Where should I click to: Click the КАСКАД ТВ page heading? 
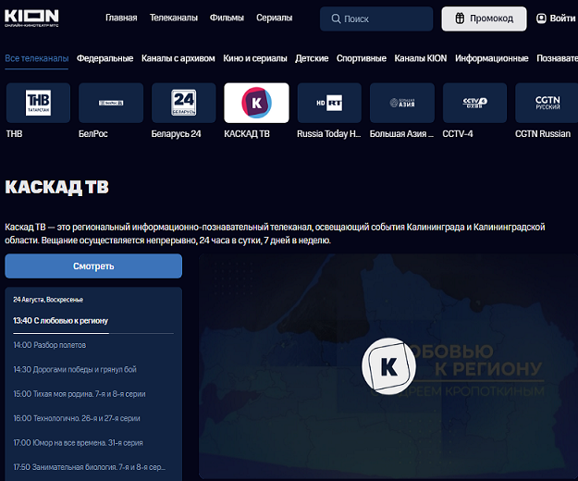(x=56, y=187)
